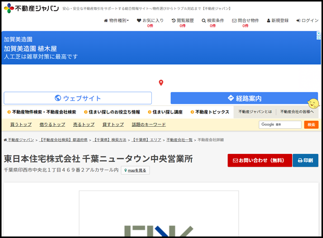The height and width of the screenshot is (238, 323).
Task: Click the yellow mascot character icon
Action: pos(313,103)
